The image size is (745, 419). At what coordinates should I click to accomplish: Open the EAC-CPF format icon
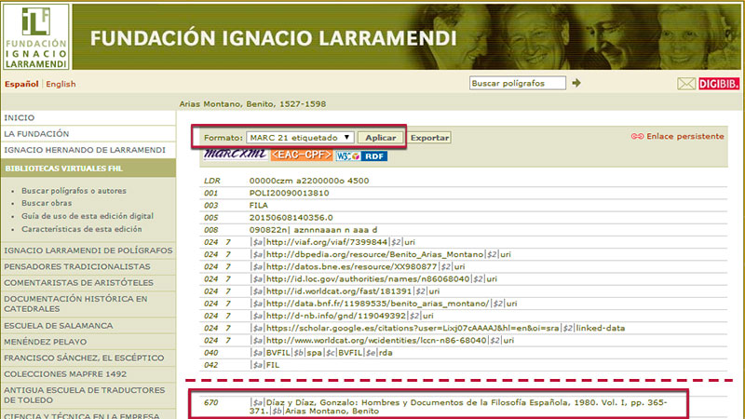pos(301,155)
